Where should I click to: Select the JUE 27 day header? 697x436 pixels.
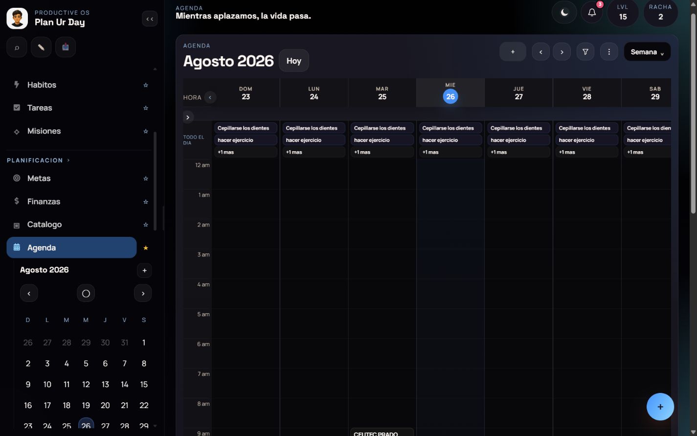coord(518,93)
